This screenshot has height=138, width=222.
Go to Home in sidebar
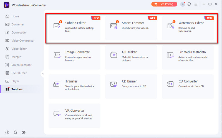[15, 16]
